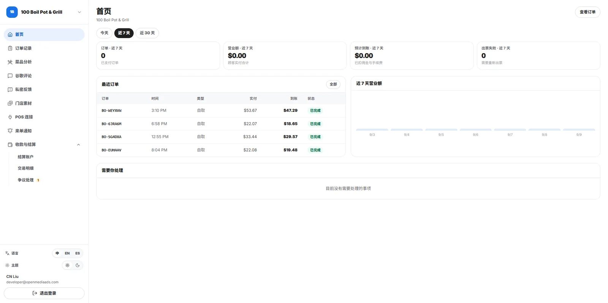Click the 已完成 status of order BO-6JRA6M
Image resolution: width=608 pixels, height=303 pixels.
(315, 124)
